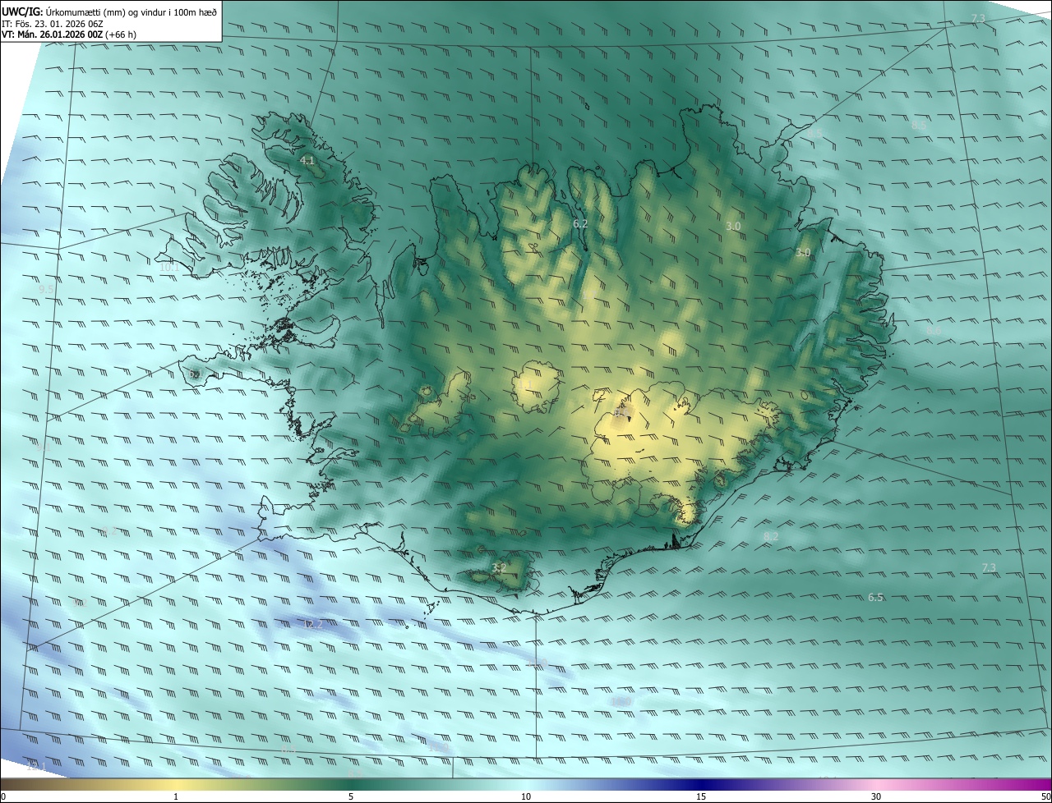The width and height of the screenshot is (1052, 803).
Task: Click the valid time line 'VT: Mán. 26.01.2026 00Z (+66 h)'
Action: click(x=69, y=34)
